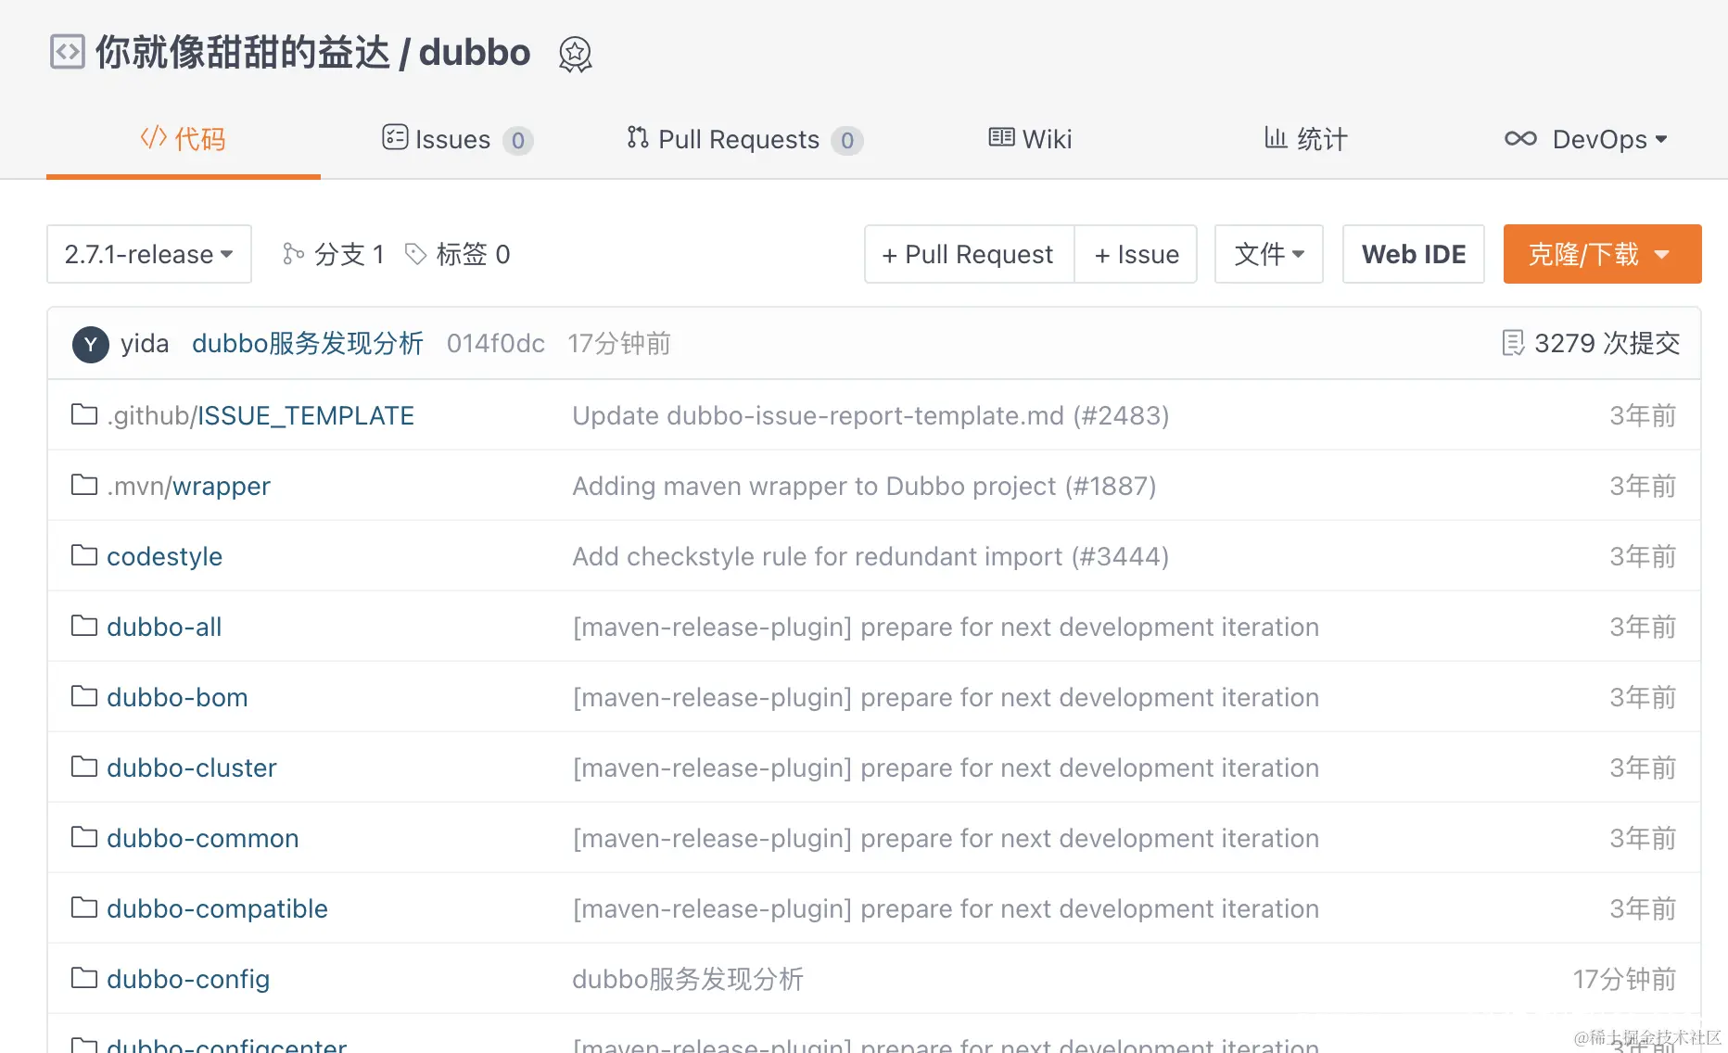Click yida's avatar icon
This screenshot has height=1053, width=1728.
91,344
